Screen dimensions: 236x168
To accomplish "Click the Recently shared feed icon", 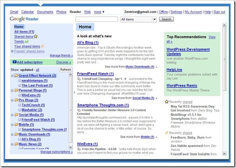I will pyautogui.click(x=167, y=133).
